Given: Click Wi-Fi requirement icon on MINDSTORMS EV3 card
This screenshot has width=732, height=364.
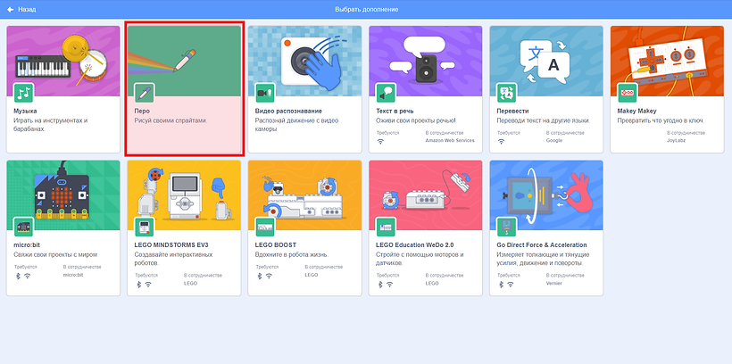Looking at the screenshot, I should tap(148, 285).
